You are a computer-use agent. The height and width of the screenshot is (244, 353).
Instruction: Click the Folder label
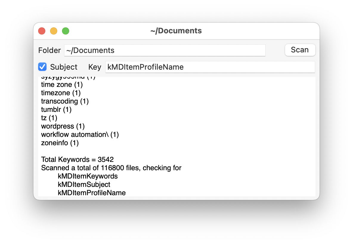coord(49,50)
